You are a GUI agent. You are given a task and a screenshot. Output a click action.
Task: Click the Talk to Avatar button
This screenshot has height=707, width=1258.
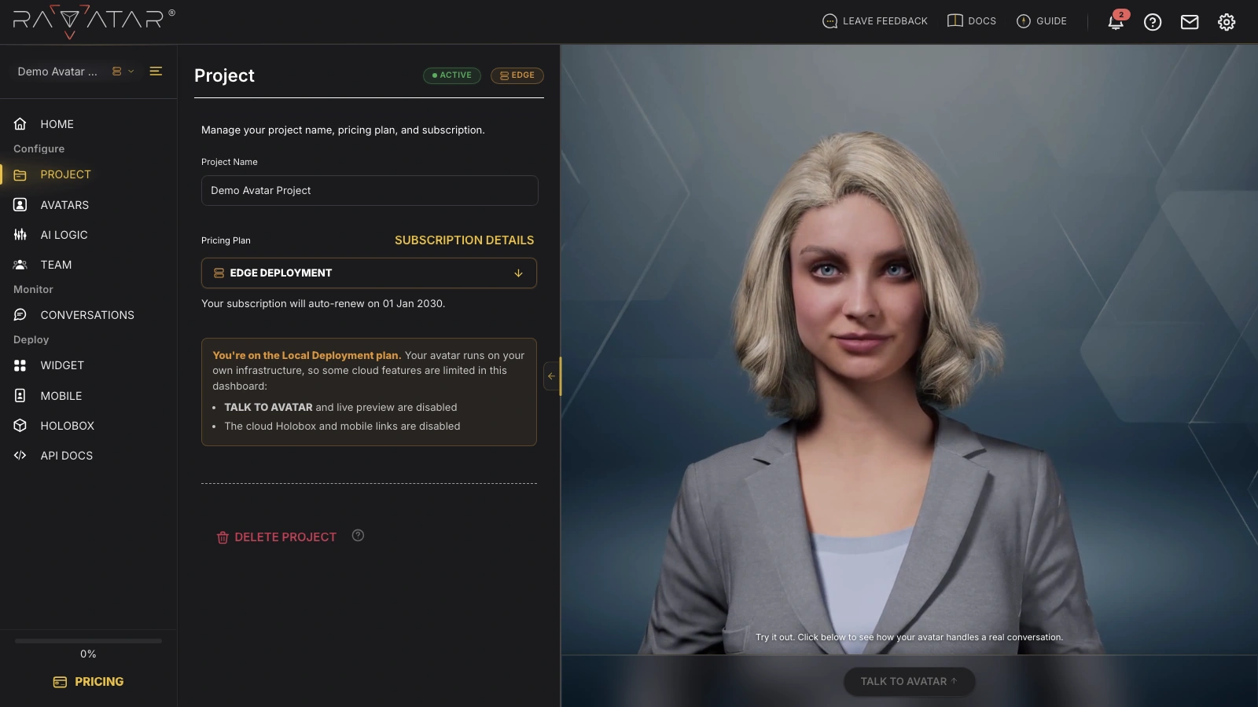click(909, 682)
